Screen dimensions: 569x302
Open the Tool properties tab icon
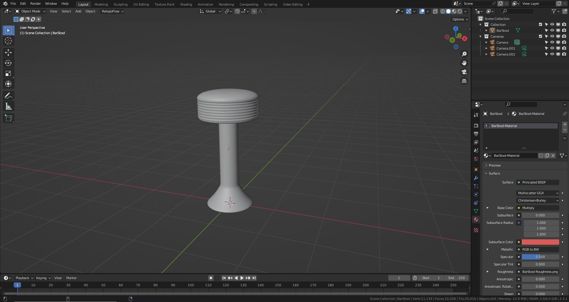476,115
